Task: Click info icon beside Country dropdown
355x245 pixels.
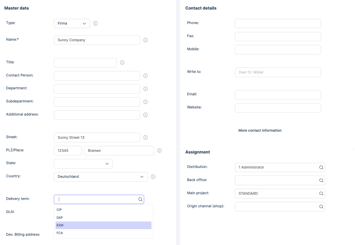Action: coord(153,177)
